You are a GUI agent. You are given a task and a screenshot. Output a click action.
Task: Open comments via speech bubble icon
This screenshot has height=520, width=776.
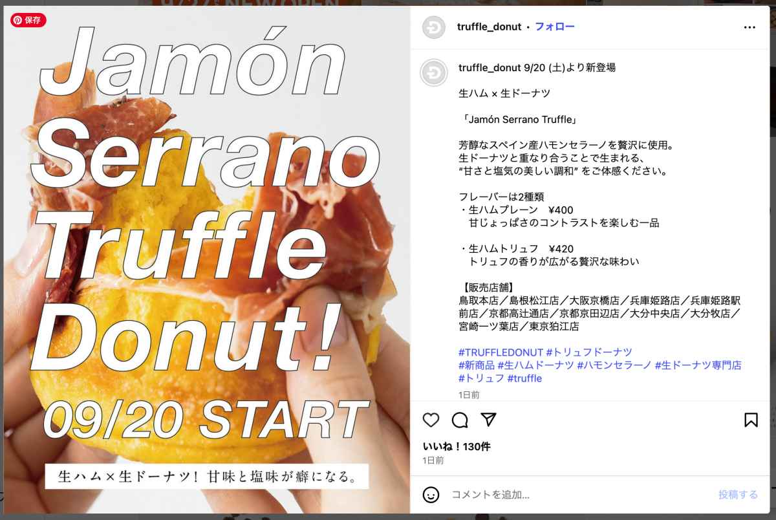click(460, 420)
